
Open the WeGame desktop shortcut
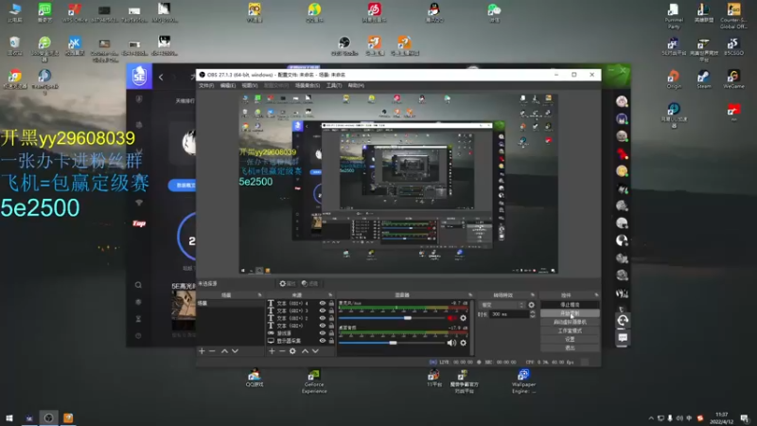[734, 80]
